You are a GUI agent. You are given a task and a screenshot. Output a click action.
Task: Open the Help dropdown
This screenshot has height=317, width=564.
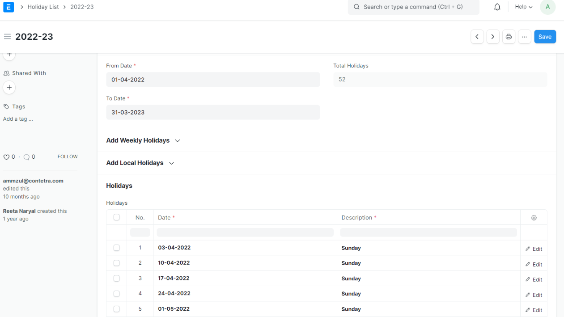tap(523, 7)
